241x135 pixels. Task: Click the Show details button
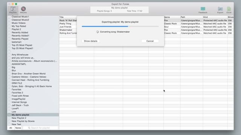click(90, 41)
